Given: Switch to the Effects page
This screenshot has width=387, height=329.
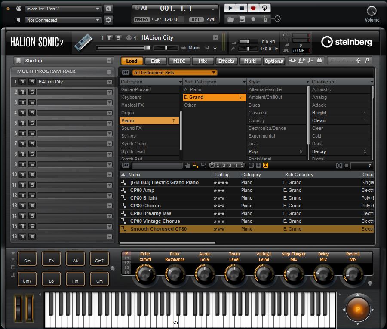Looking at the screenshot, I should (226, 61).
